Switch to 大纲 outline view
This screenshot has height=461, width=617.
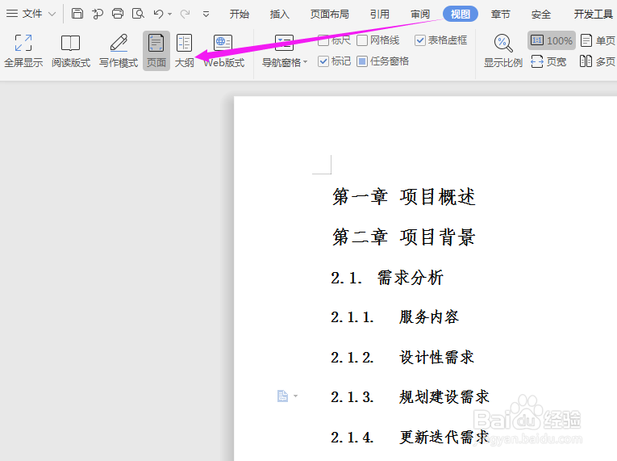point(184,50)
